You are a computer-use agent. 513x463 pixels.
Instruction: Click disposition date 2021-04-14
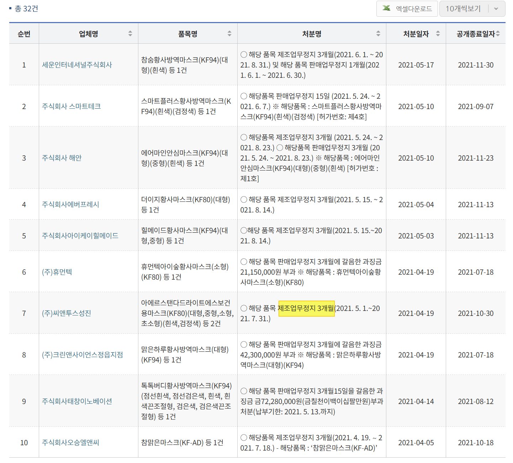pos(416,402)
